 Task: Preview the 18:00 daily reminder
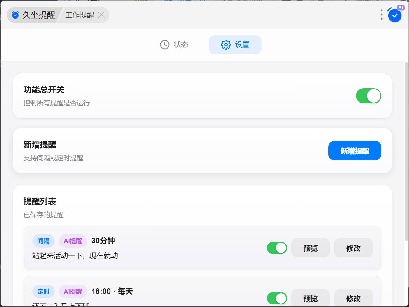point(310,298)
